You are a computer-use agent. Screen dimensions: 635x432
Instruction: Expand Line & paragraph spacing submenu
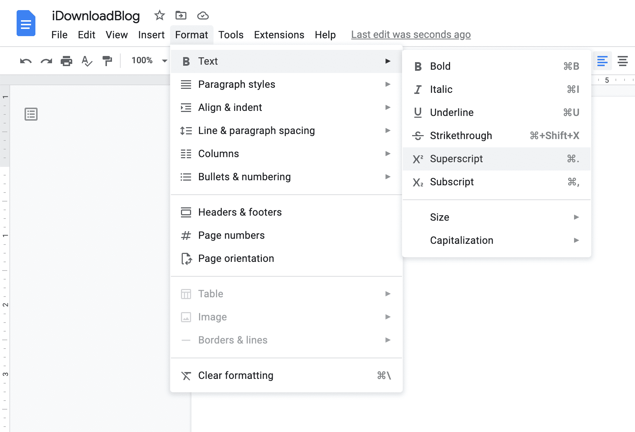pos(286,131)
